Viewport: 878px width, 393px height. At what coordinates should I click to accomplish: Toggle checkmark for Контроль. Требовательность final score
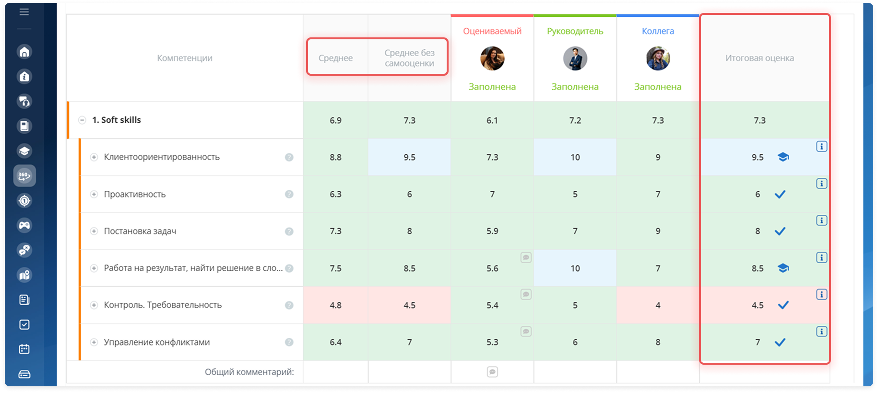click(783, 305)
